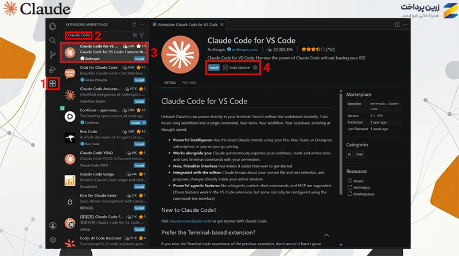Viewport: 459px width, 256px height.
Task: Select the AI category tag
Action: coord(349,154)
